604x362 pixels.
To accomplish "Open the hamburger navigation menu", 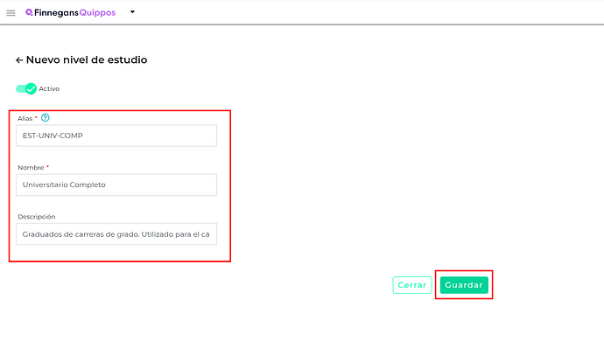I will [x=11, y=13].
